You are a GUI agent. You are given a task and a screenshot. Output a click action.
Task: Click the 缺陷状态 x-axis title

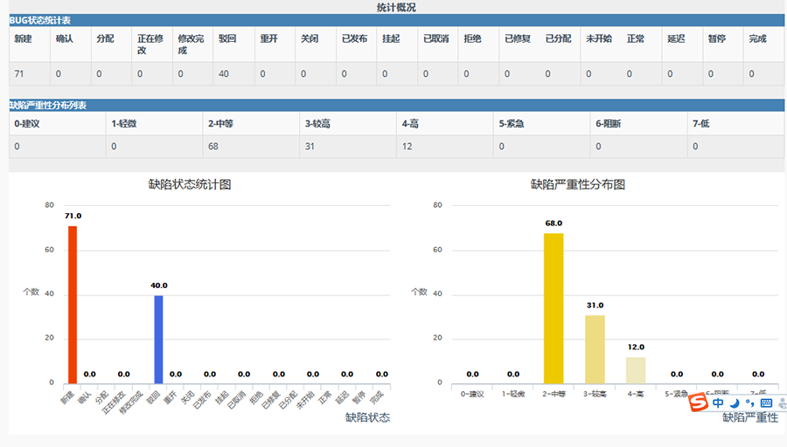tap(367, 417)
